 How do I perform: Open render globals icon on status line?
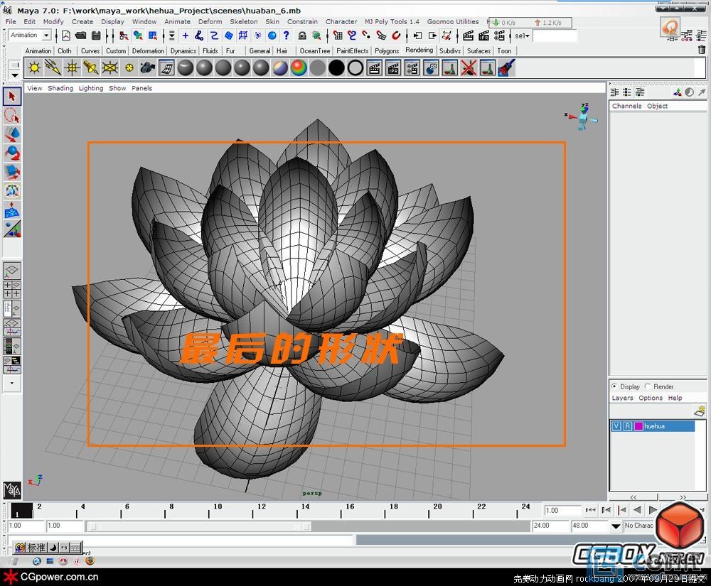pos(499,36)
